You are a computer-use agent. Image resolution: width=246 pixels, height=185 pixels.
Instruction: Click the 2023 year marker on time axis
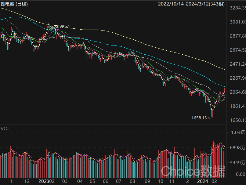tap(44, 181)
